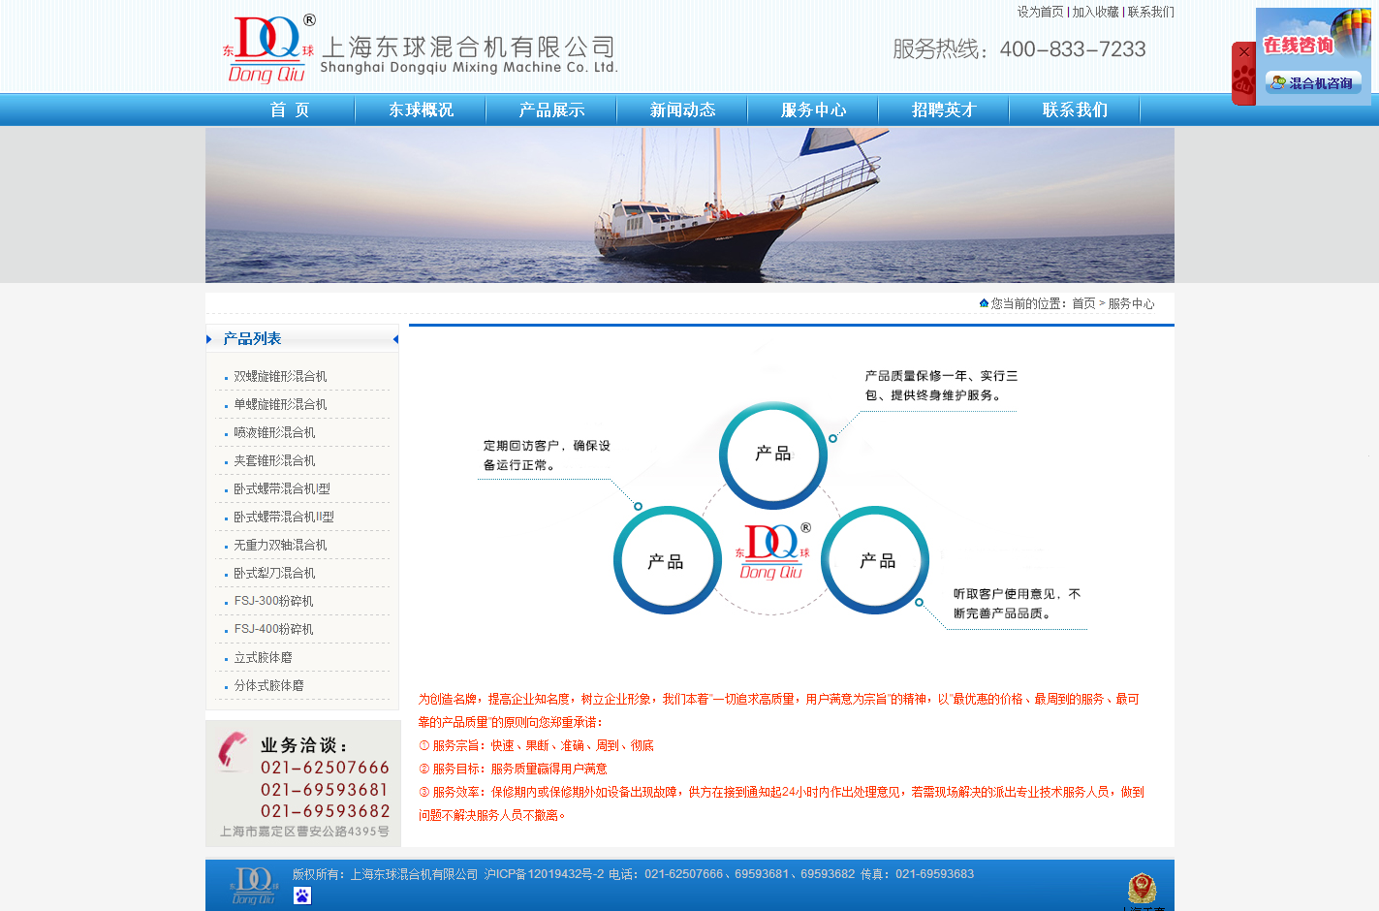Open the 东球概况 navigation menu

pos(421,110)
